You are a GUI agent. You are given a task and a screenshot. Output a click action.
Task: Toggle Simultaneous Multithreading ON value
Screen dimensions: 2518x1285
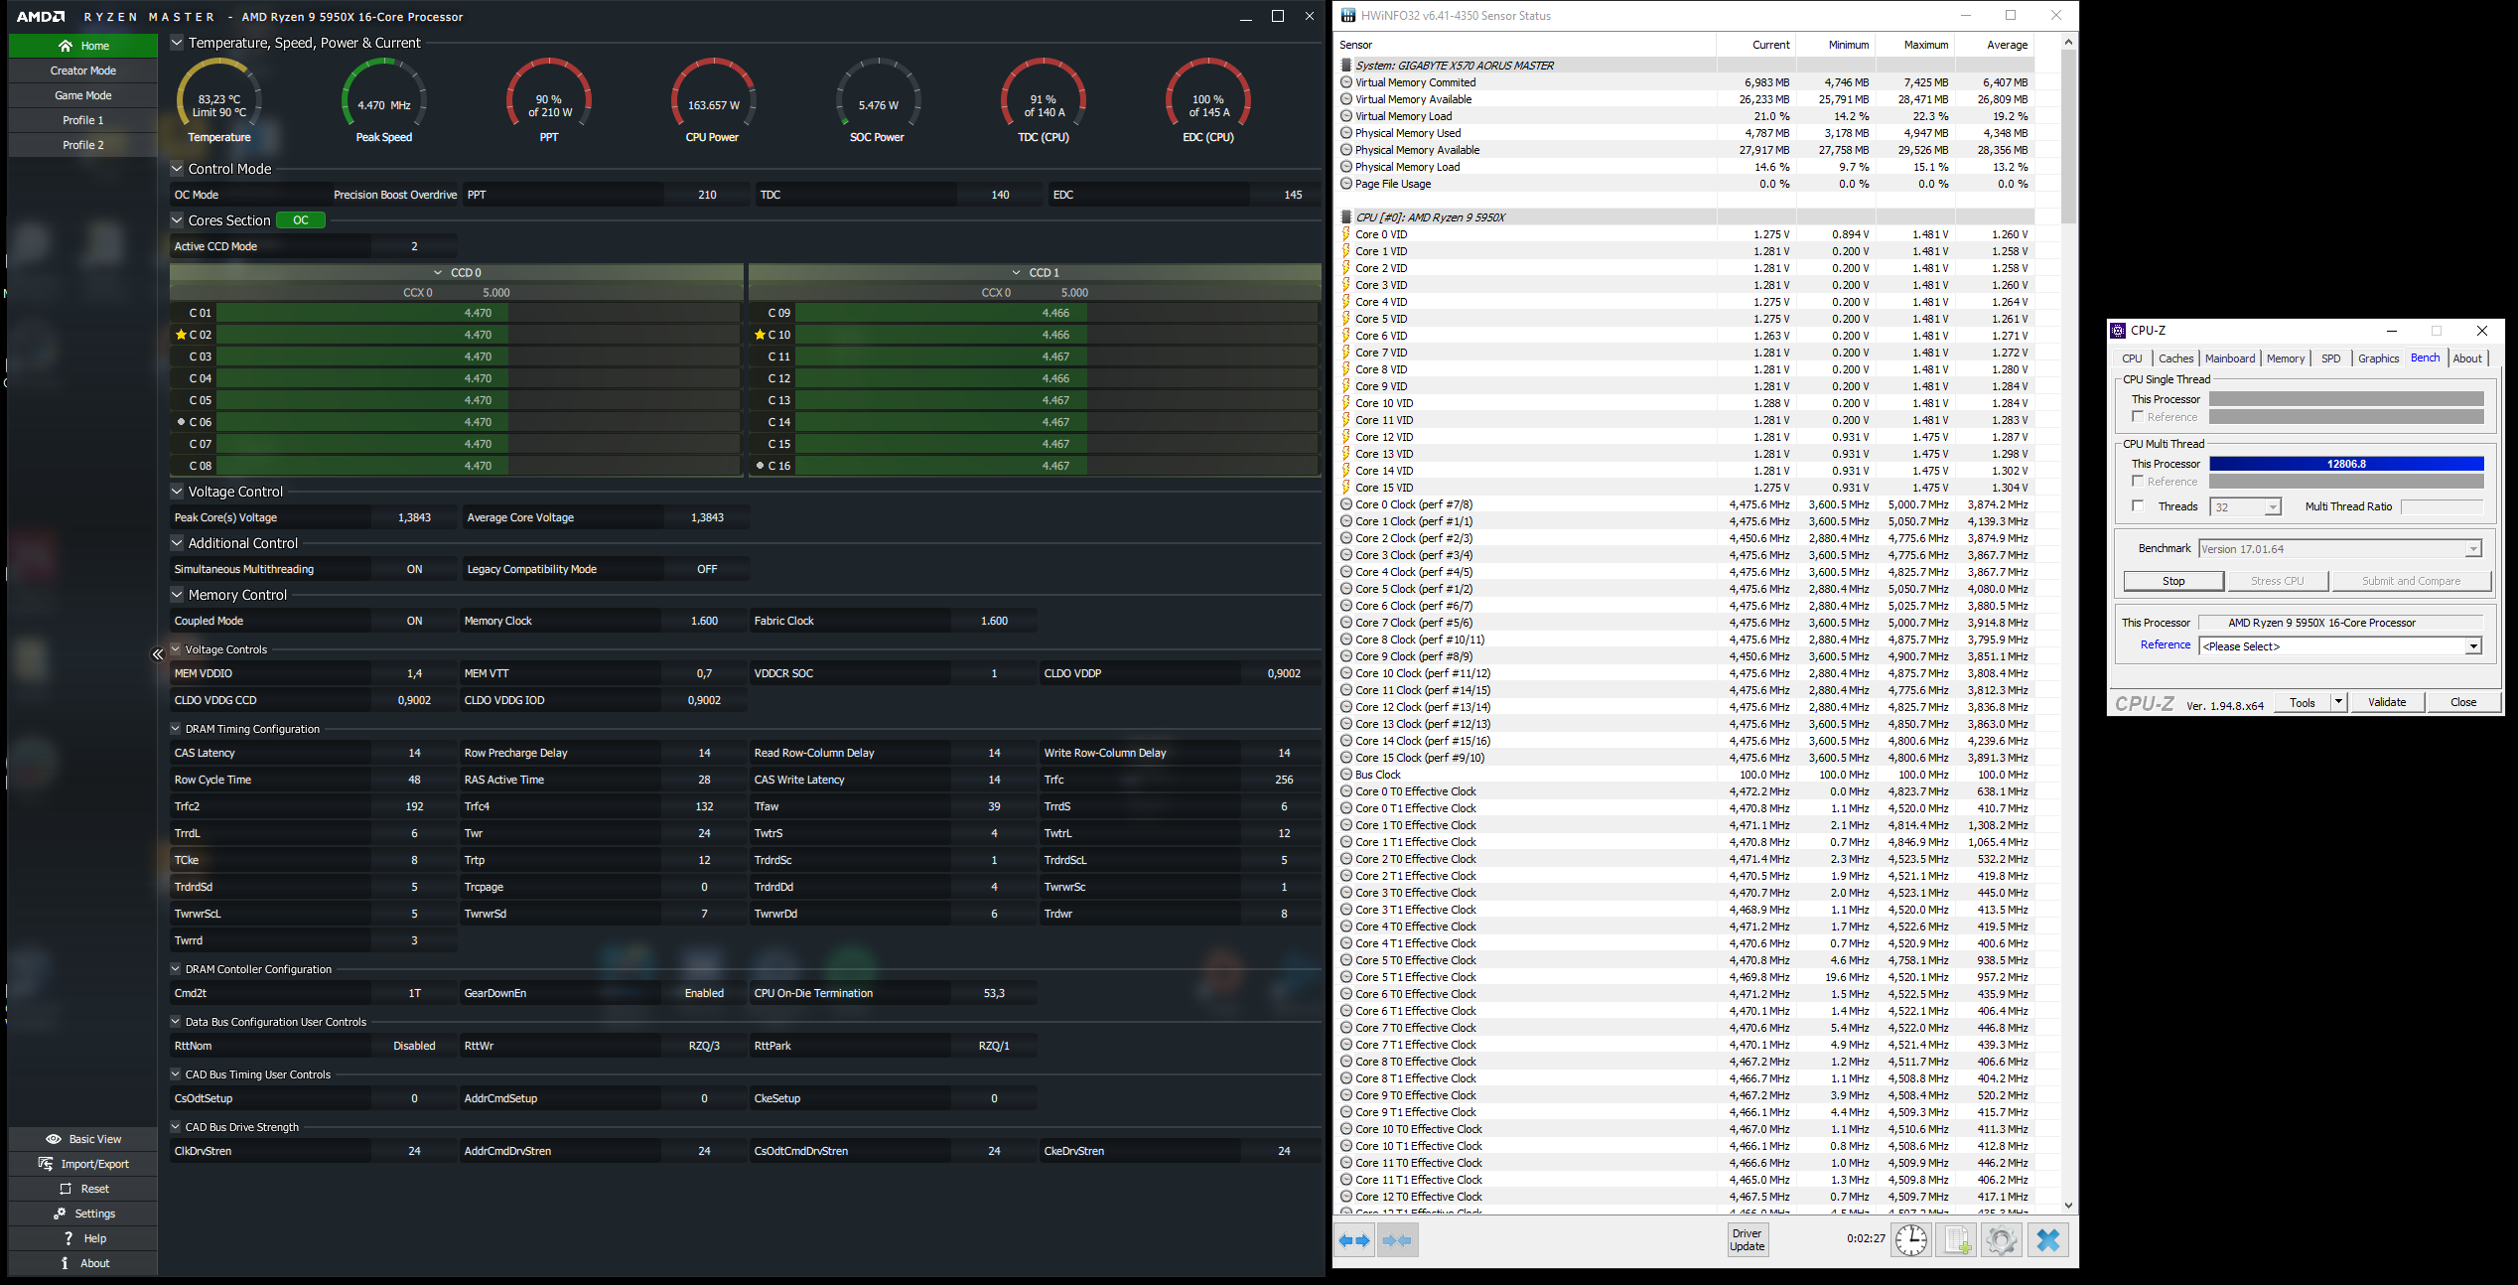point(414,569)
